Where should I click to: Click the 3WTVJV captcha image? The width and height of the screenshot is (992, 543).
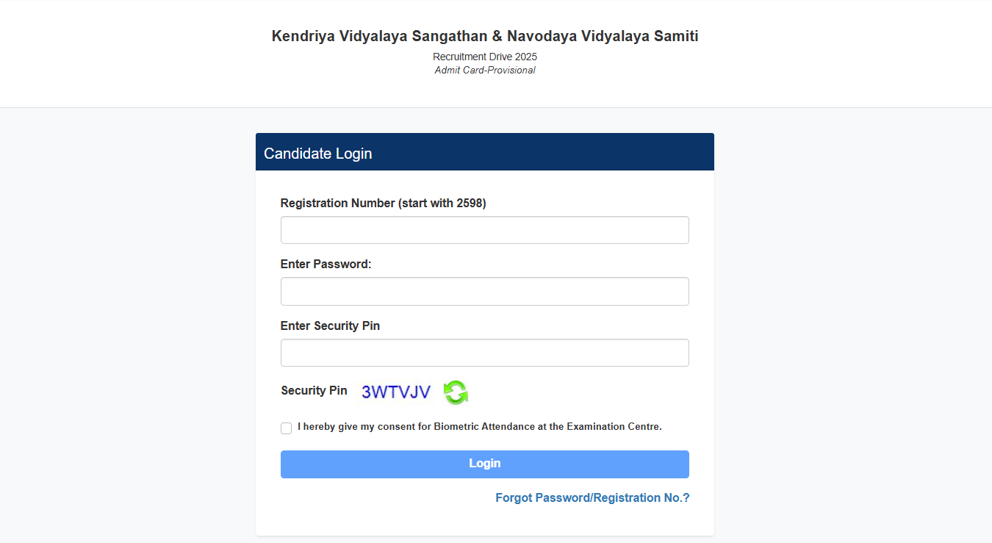(396, 392)
